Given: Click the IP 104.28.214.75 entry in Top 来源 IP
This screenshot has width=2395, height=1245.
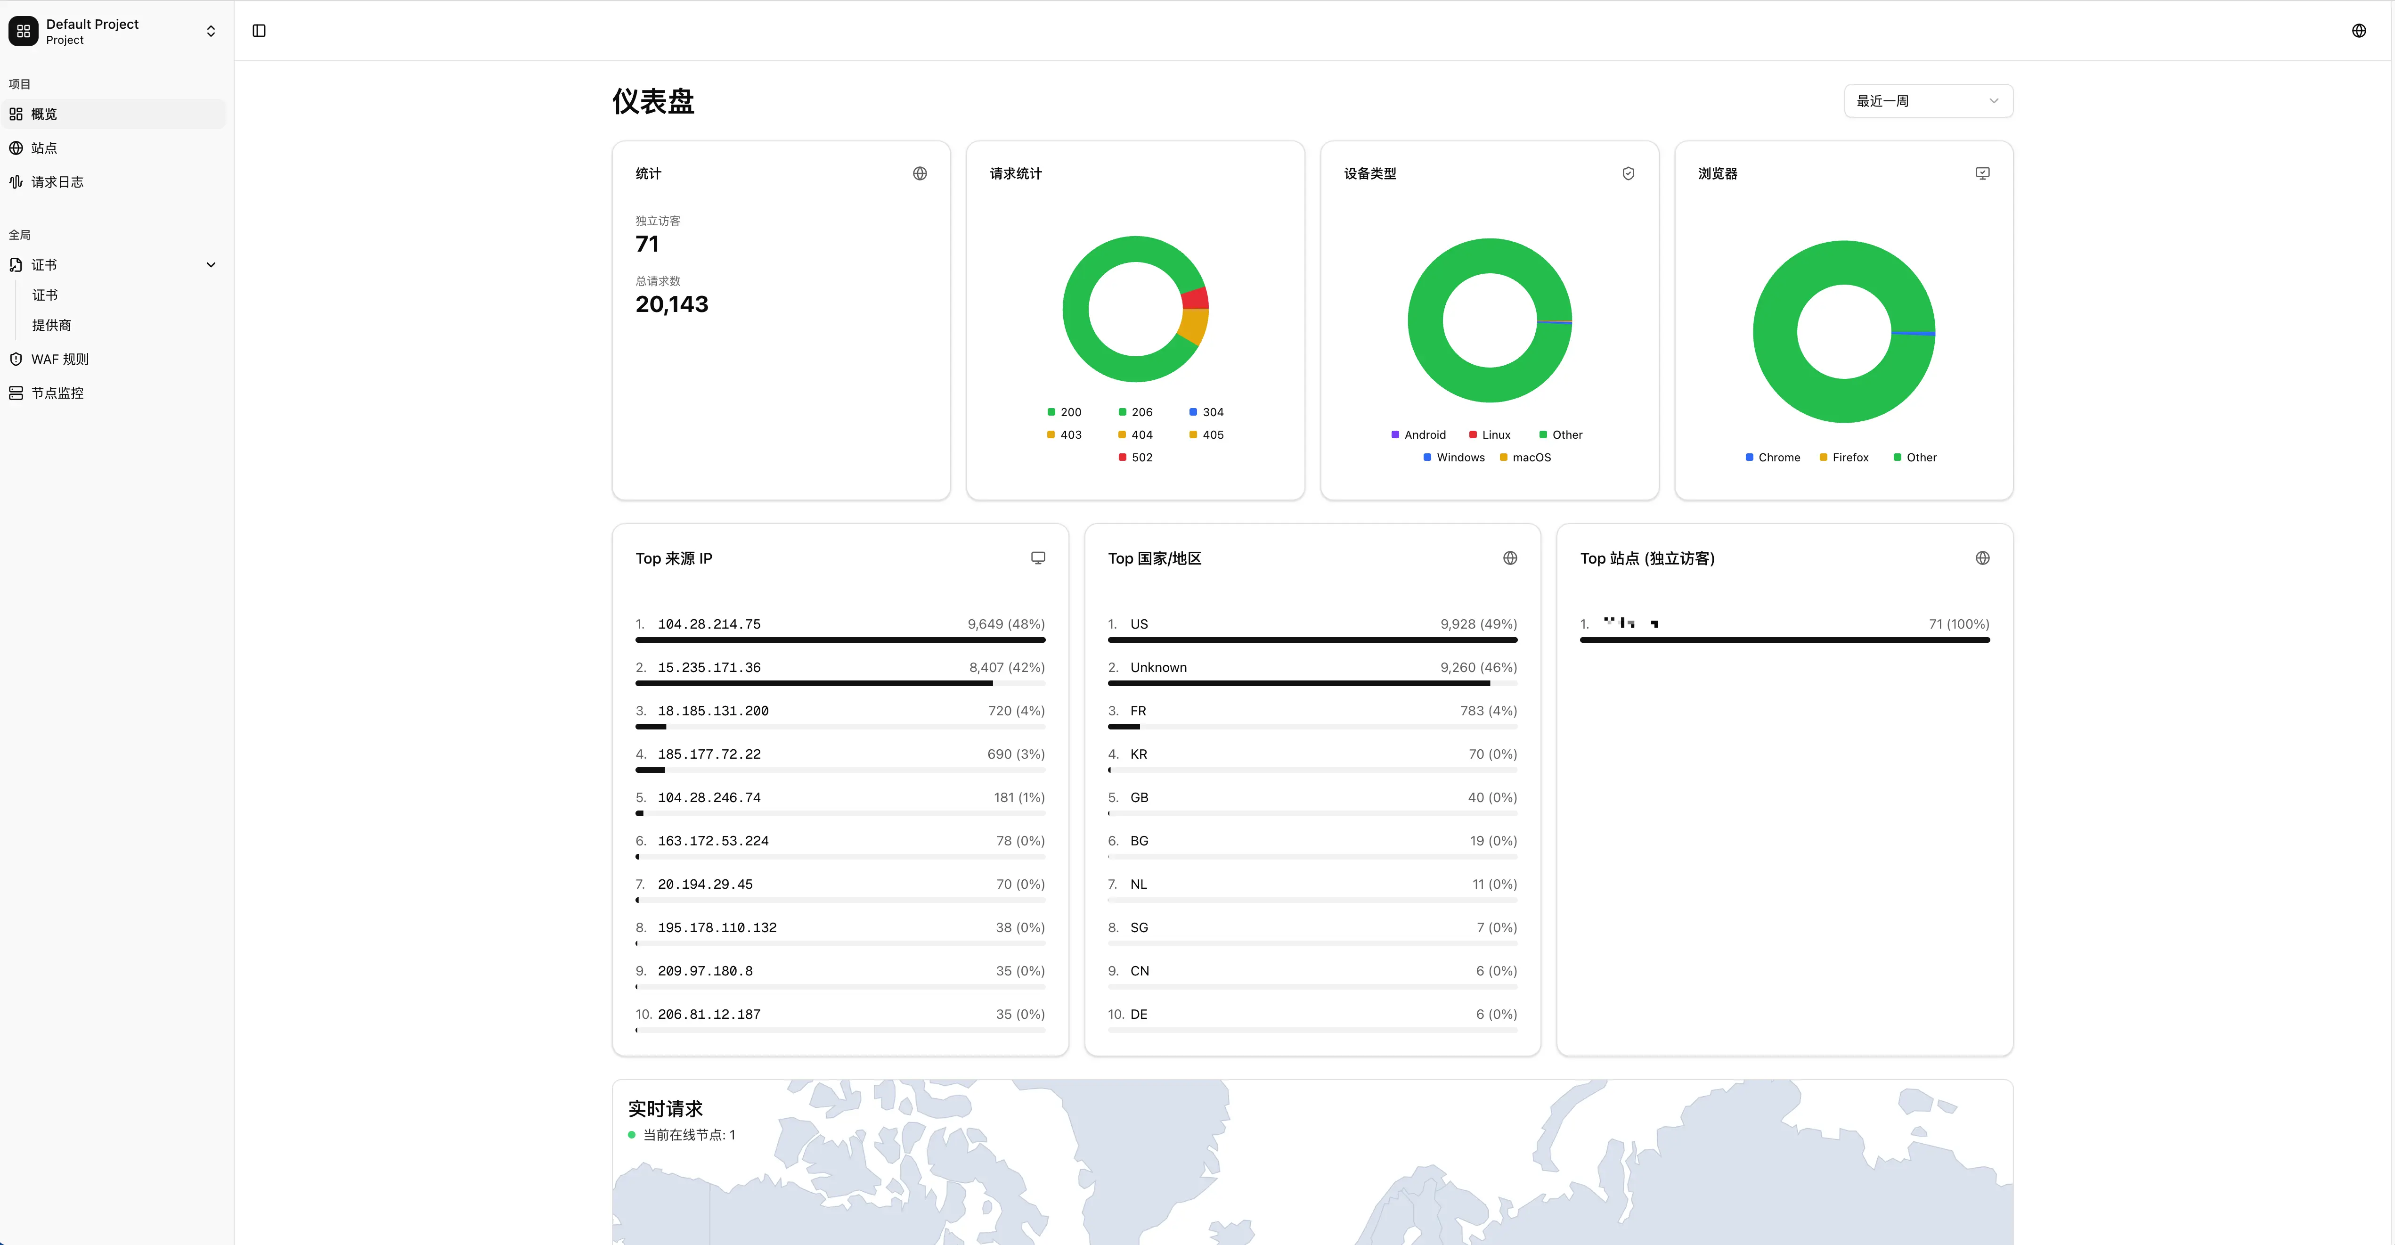Looking at the screenshot, I should (x=708, y=624).
